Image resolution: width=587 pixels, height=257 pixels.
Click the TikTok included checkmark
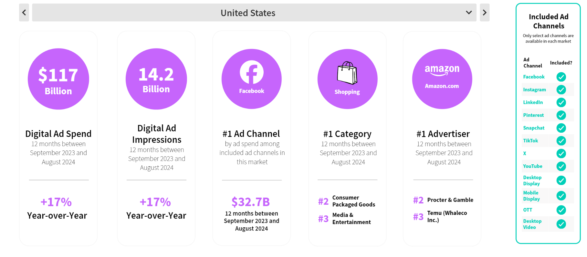pyautogui.click(x=561, y=141)
